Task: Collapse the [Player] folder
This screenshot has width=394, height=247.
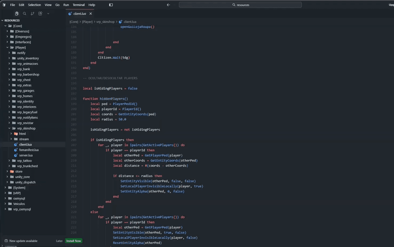Action: point(33,48)
